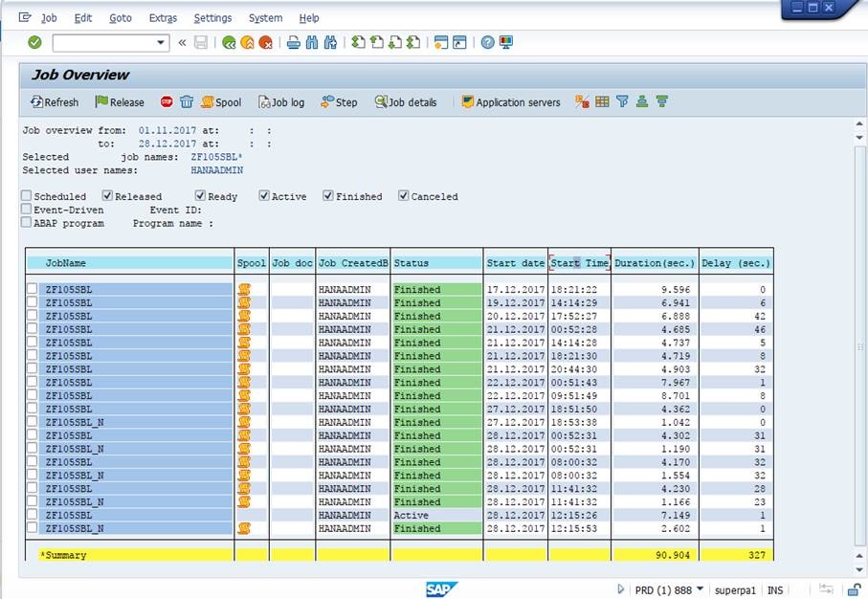The width and height of the screenshot is (868, 599).
Task: Open the Job log button
Action: pyautogui.click(x=281, y=101)
